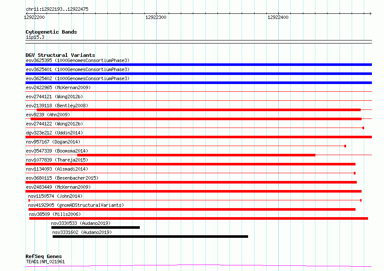384x271 pixels.
Task: Open the esv2744122 (Wong2012b) variant label
Action: pyautogui.click(x=54, y=124)
